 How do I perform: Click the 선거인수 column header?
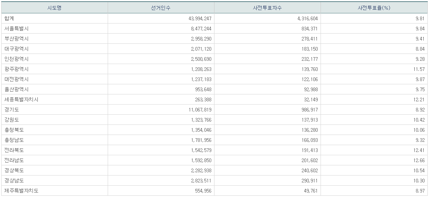click(161, 8)
